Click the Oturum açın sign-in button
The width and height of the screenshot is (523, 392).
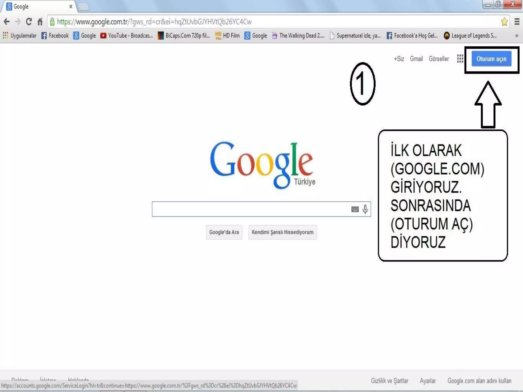click(x=491, y=59)
